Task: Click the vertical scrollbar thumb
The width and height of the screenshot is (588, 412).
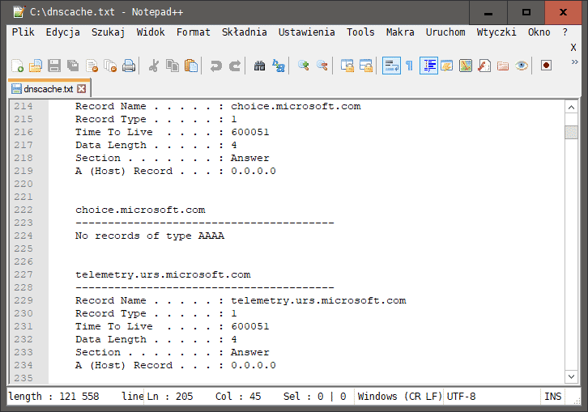Action: click(571, 132)
